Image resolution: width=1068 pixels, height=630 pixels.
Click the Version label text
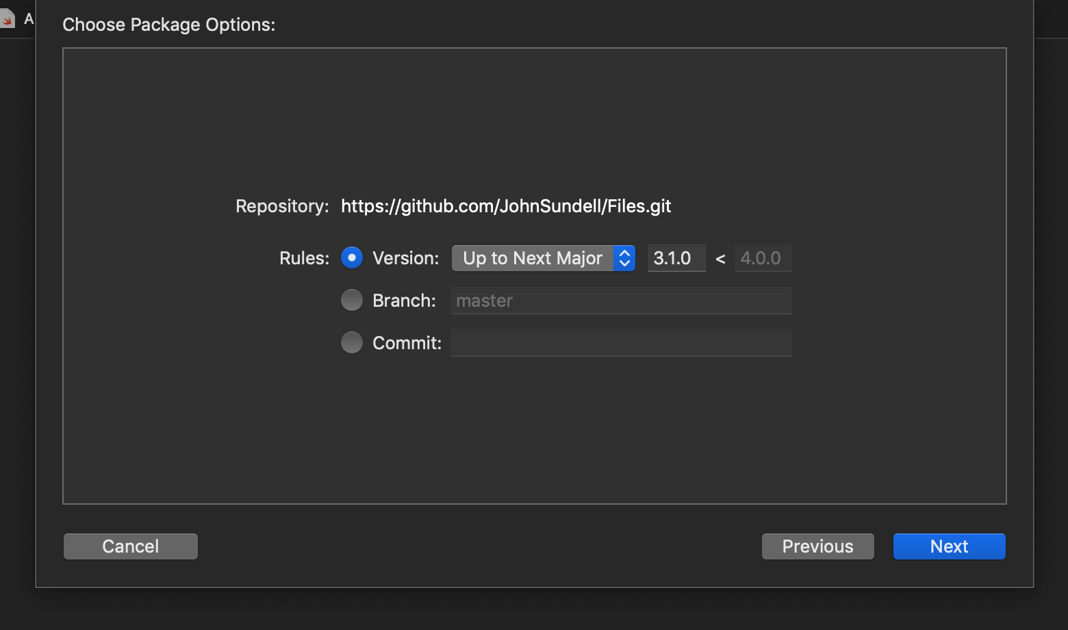point(406,258)
